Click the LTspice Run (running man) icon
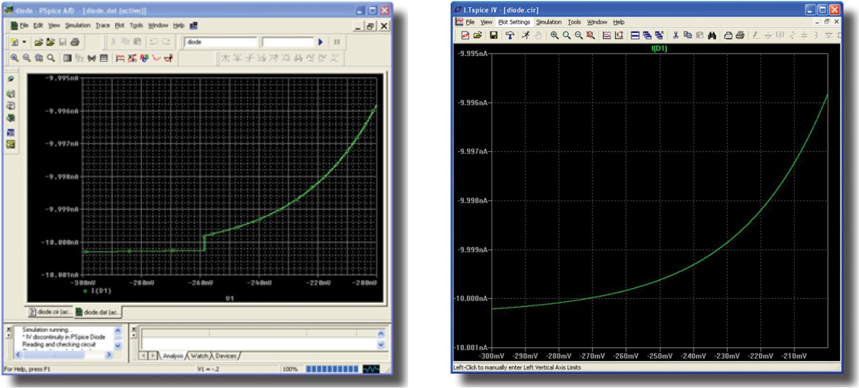859x388 pixels. pos(526,36)
